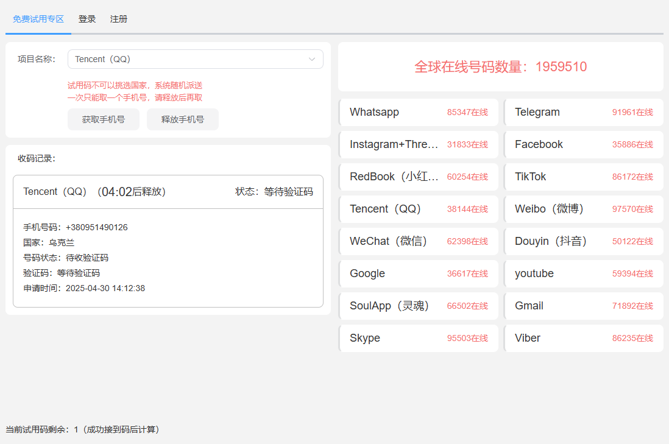Click the 71892在线 count on Gmail
The width and height of the screenshot is (669, 444).
(632, 306)
